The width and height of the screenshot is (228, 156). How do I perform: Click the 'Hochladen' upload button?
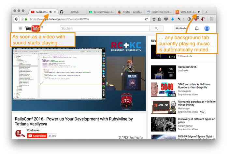tap(182, 28)
